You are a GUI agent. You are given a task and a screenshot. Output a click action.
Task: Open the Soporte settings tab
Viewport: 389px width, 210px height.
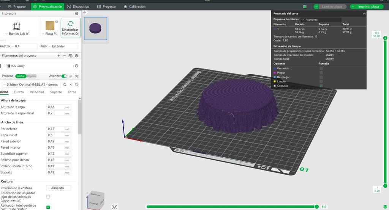56,92
